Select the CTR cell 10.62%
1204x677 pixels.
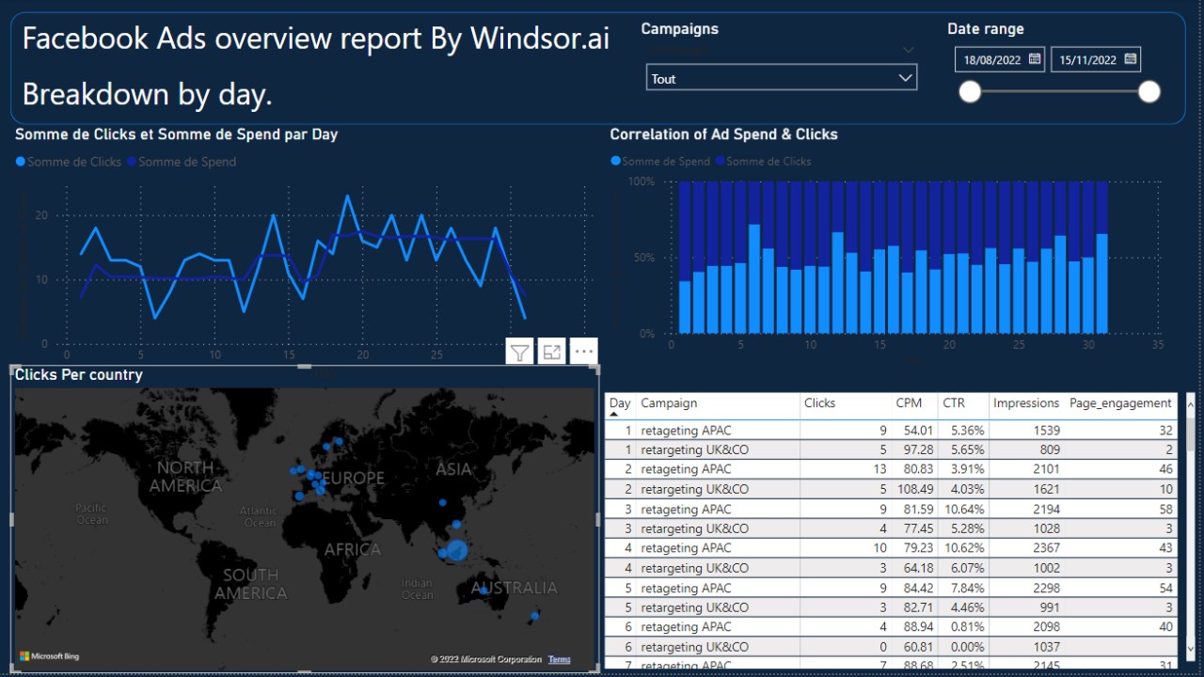(964, 548)
